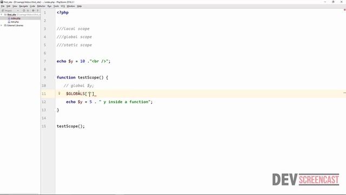Click the // global $y; comment
The width and height of the screenshot is (346, 195).
[x=79, y=86]
